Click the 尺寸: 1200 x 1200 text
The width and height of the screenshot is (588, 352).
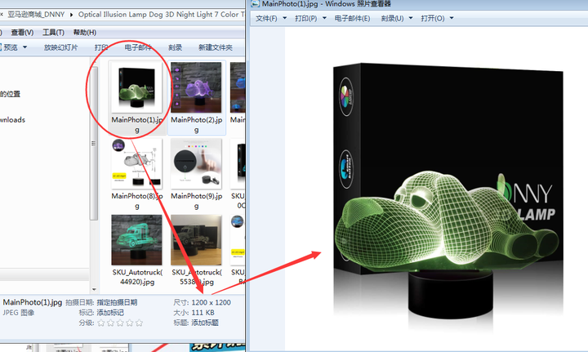click(x=203, y=302)
